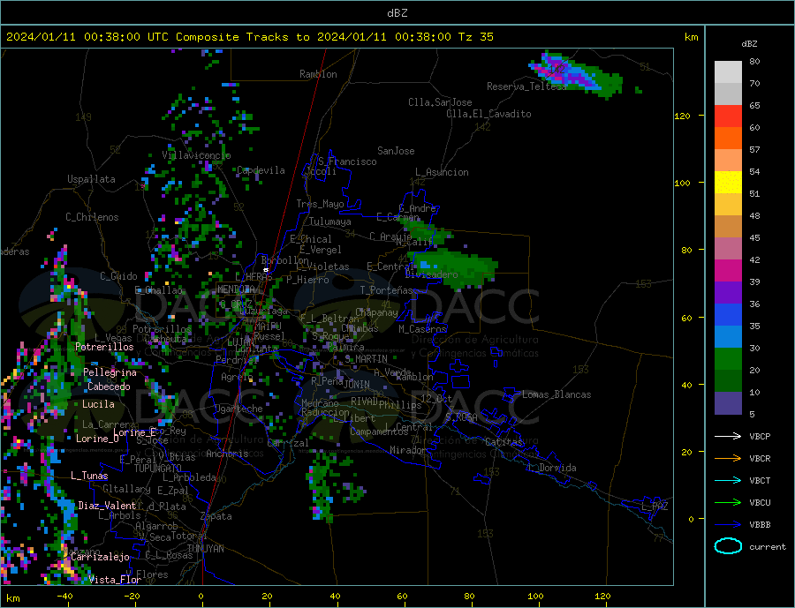Click the 65 dBZ red color swatch

[728, 116]
